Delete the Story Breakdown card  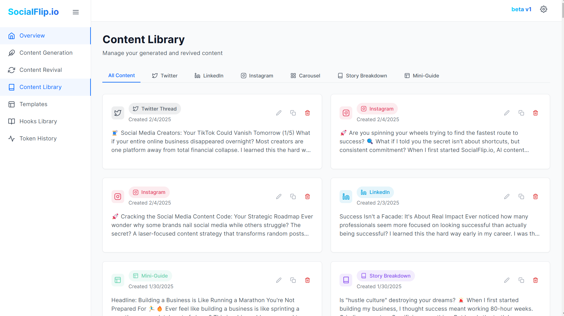click(x=536, y=280)
